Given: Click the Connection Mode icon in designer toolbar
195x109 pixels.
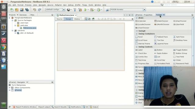Looking at the screenshot, I should (89, 19).
